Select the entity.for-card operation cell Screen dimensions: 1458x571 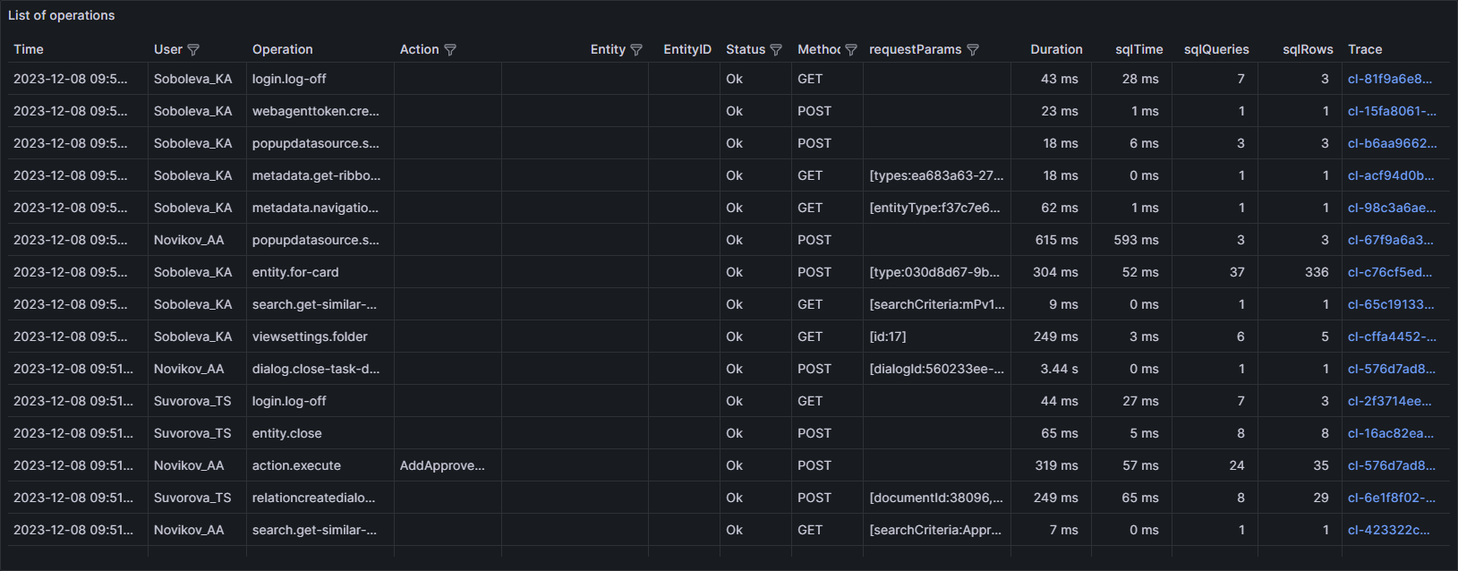[x=295, y=272]
